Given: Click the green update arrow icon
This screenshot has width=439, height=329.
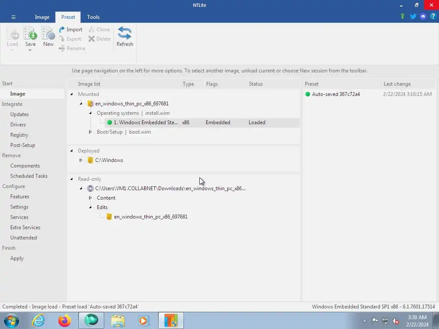Looking at the screenshot, I should 403,16.
